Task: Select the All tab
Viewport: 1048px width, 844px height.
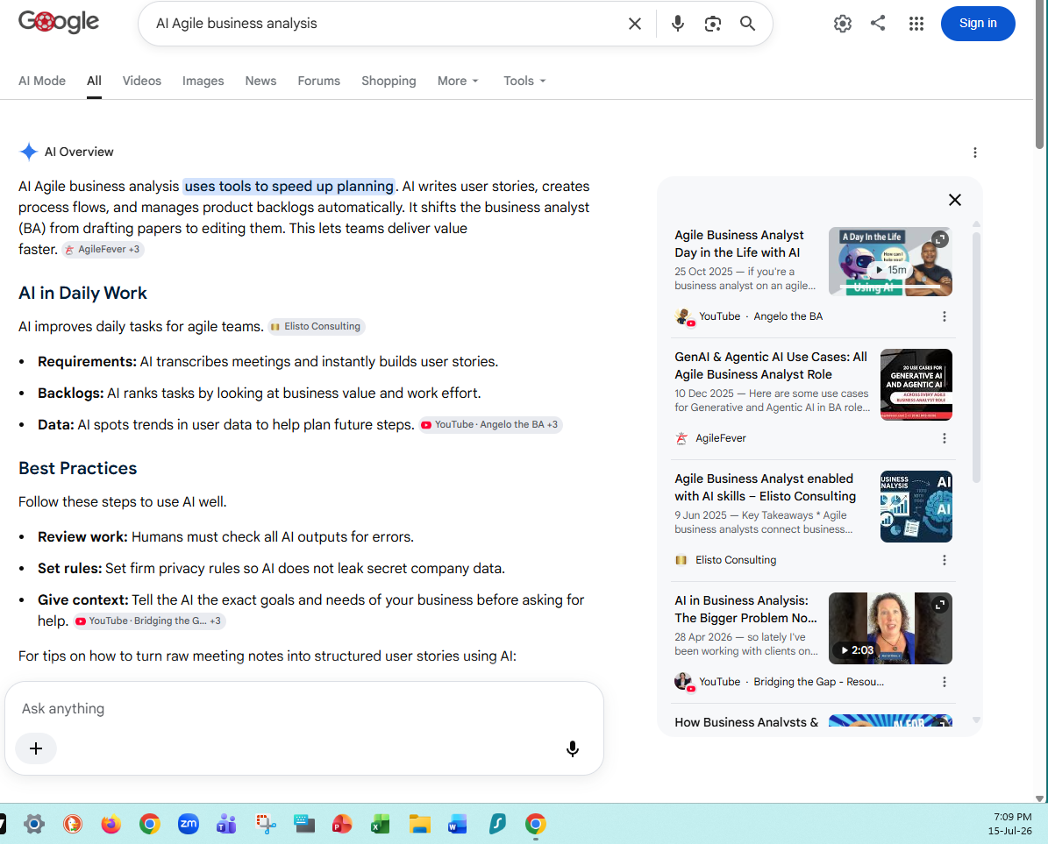Action: 94,81
